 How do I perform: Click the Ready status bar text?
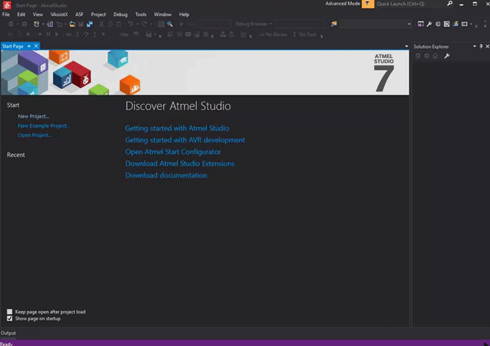[x=6, y=344]
